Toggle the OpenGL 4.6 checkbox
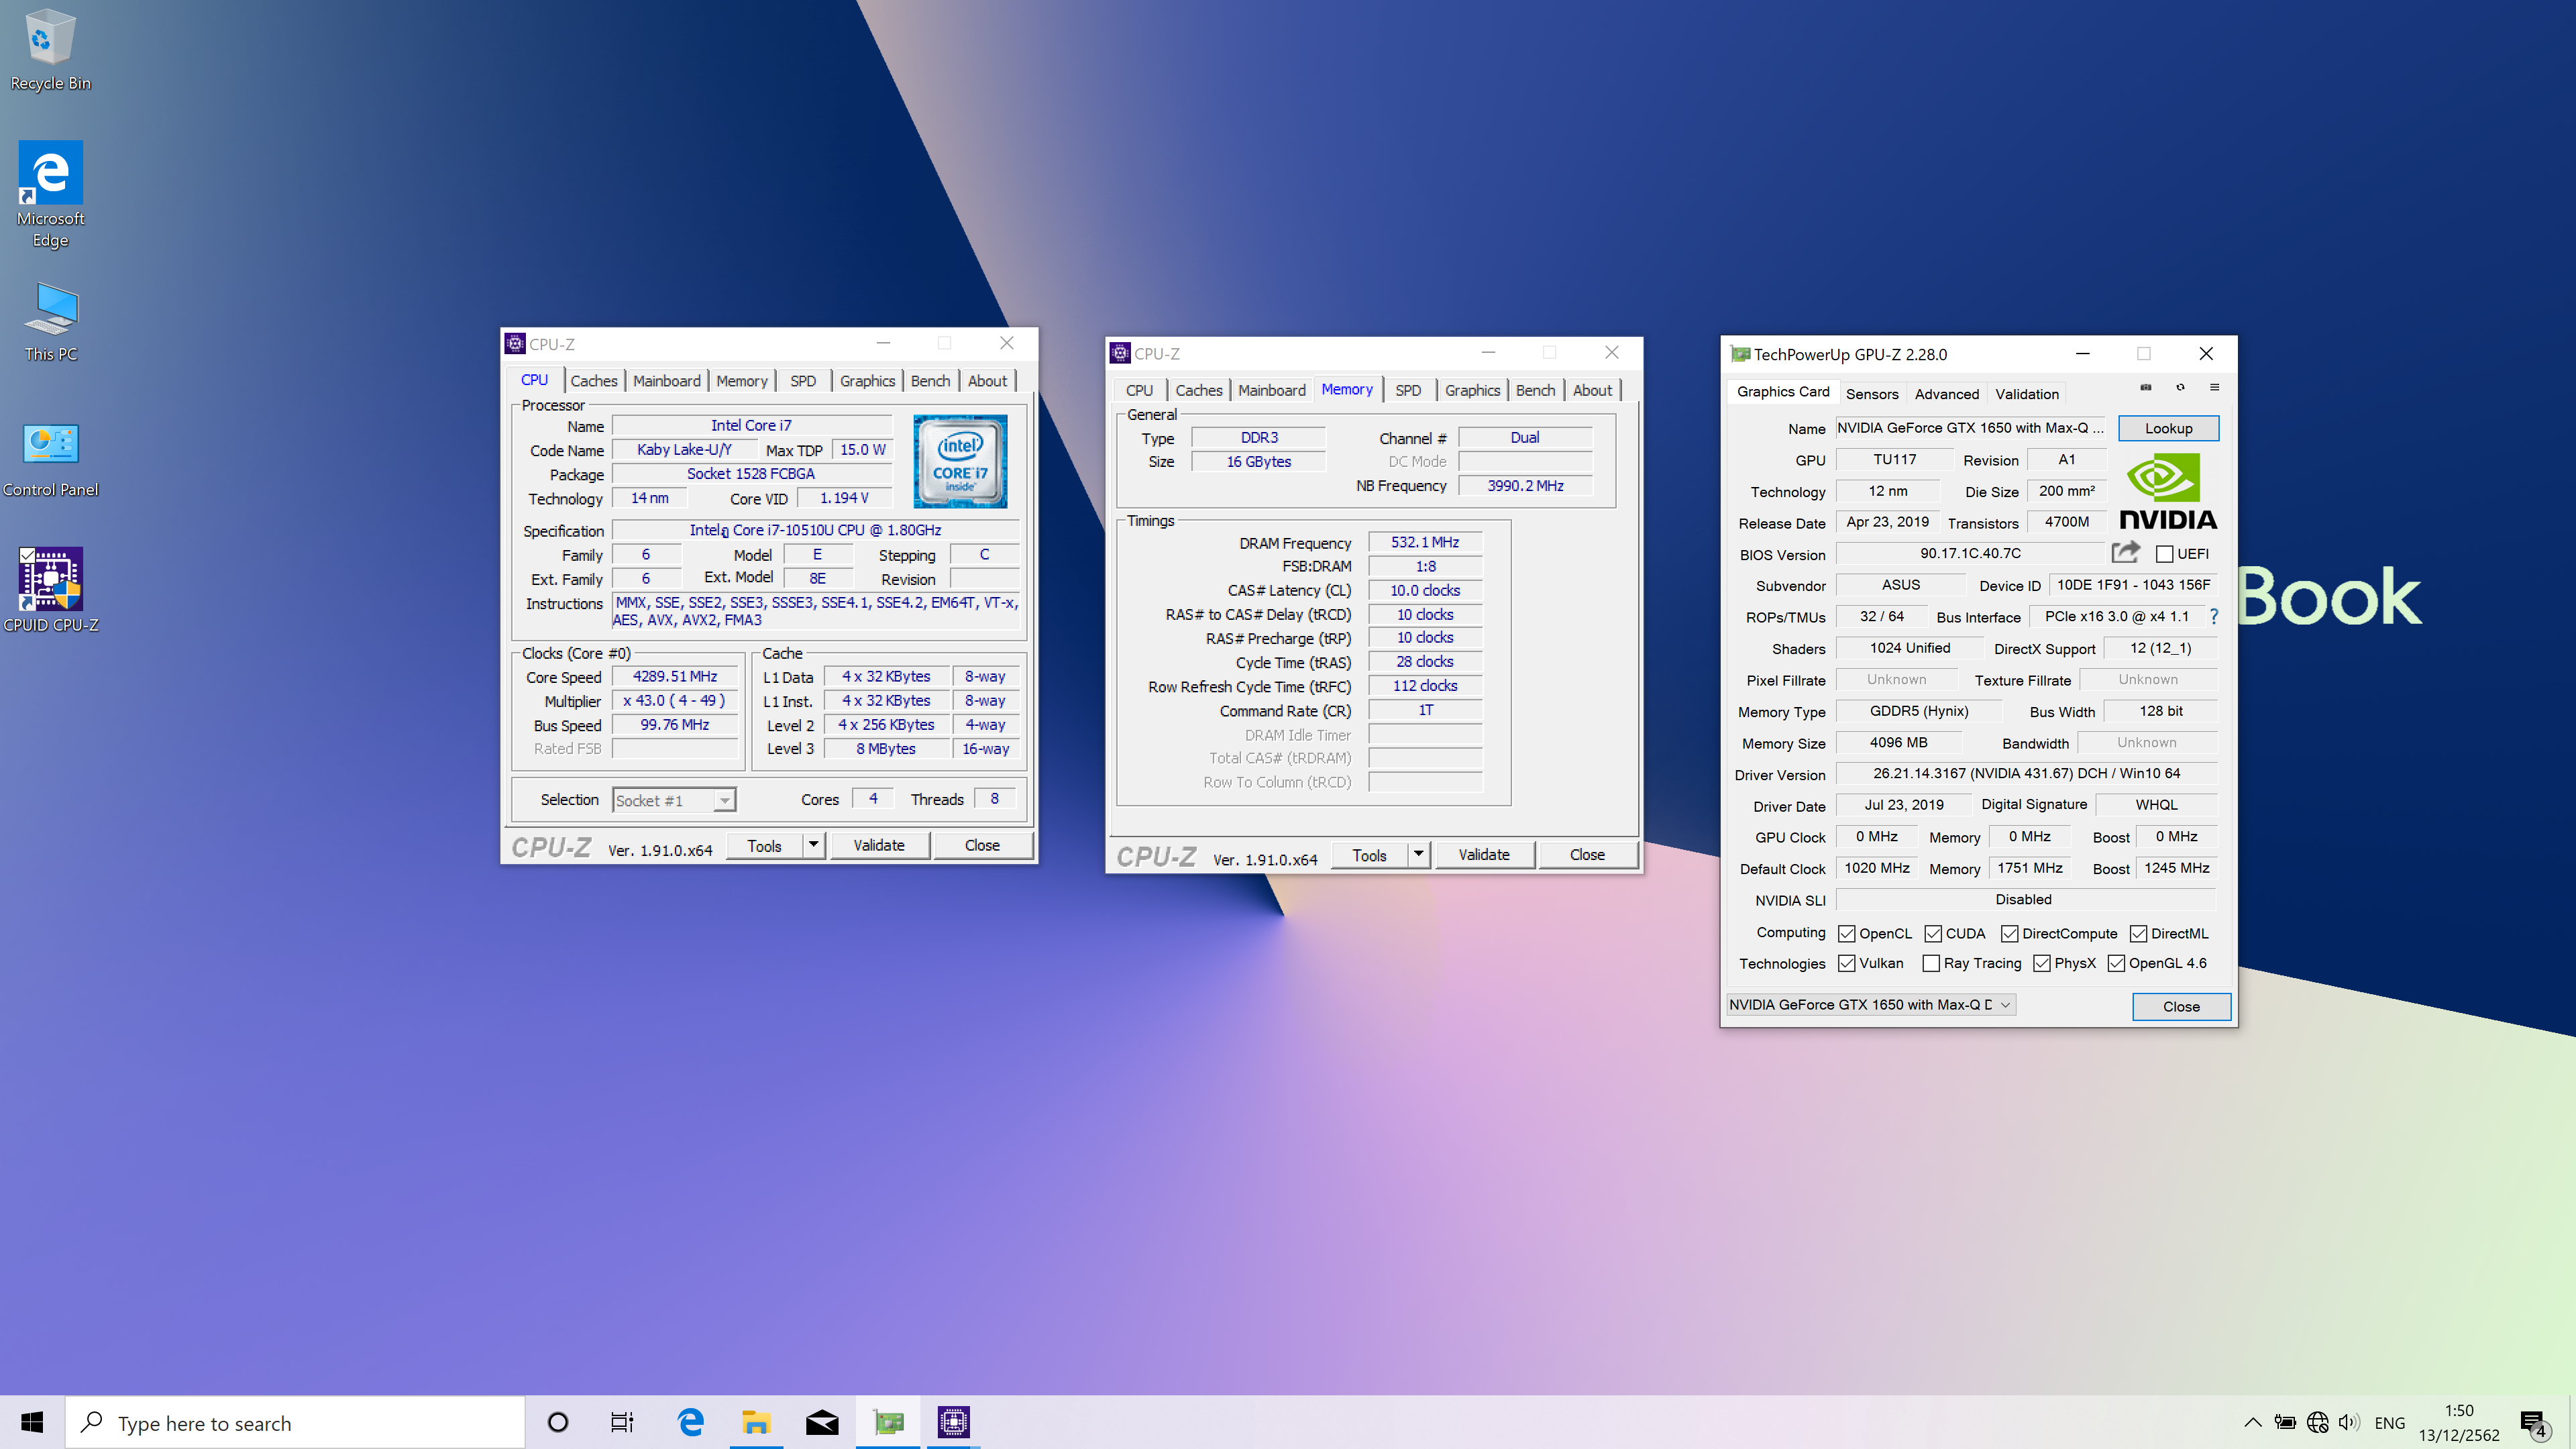This screenshot has height=1449, width=2576. click(2116, 963)
